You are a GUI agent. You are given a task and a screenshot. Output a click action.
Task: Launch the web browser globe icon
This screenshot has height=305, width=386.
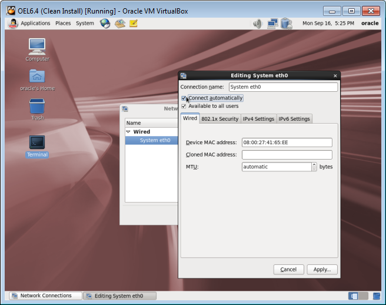pos(105,24)
